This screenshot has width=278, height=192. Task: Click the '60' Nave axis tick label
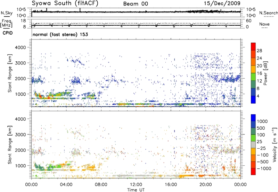click(x=248, y=21)
